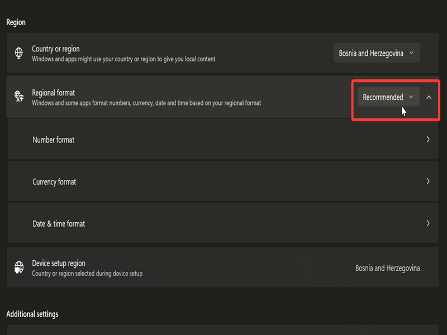Open the Currency format settings
447x335 pixels.
pos(223,181)
